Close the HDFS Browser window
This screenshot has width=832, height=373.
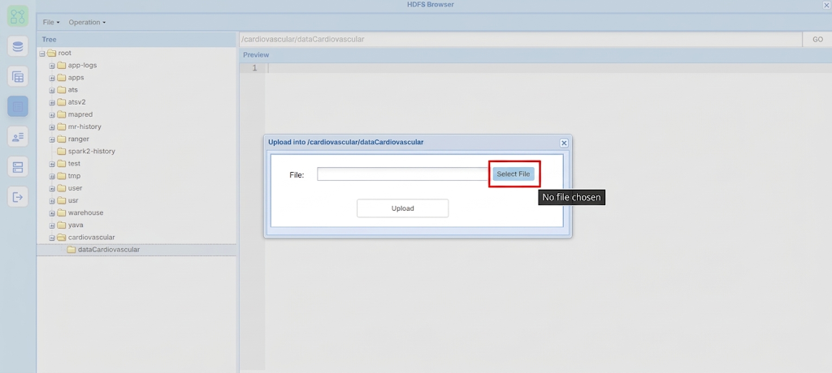(826, 5)
